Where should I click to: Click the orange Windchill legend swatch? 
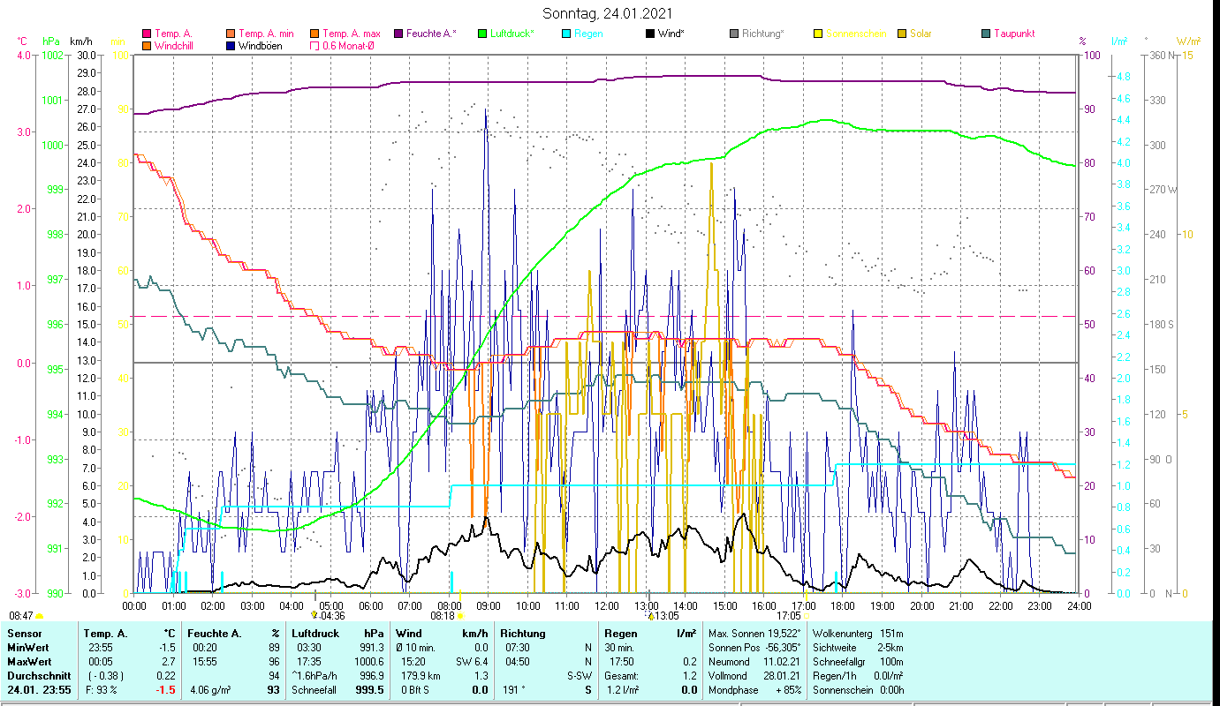click(x=147, y=45)
